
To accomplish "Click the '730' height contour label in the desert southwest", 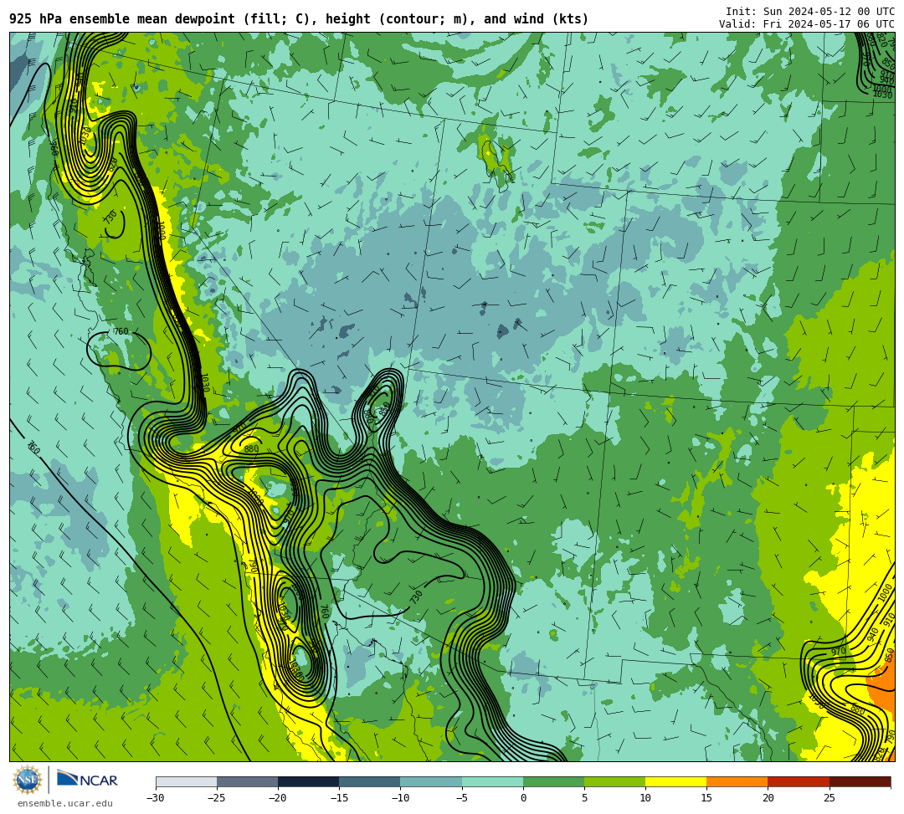I will 416,596.
